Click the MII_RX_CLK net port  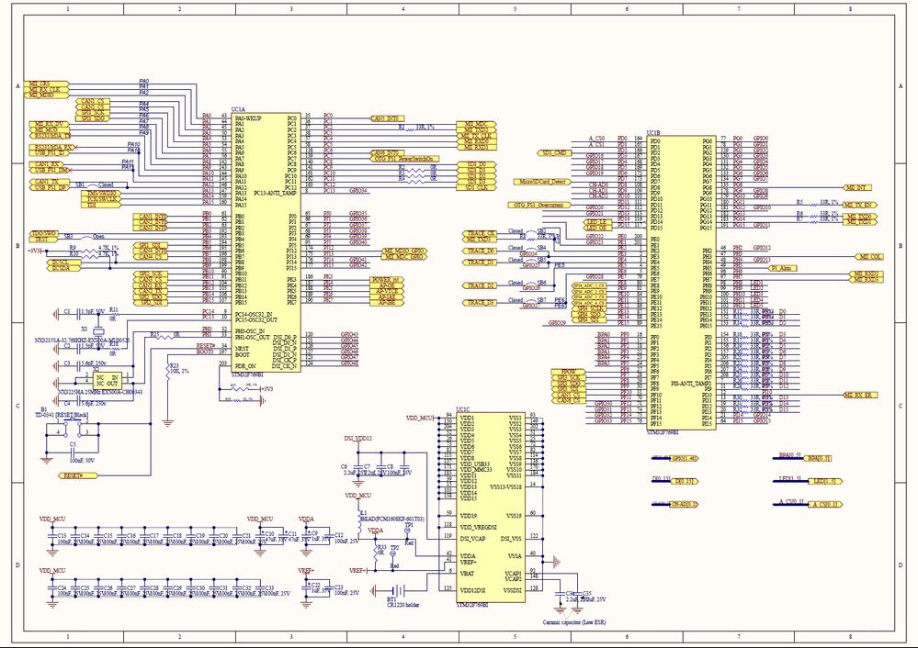point(46,89)
